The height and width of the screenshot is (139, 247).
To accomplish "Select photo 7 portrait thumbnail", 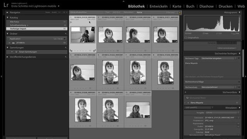I will tap(138, 72).
